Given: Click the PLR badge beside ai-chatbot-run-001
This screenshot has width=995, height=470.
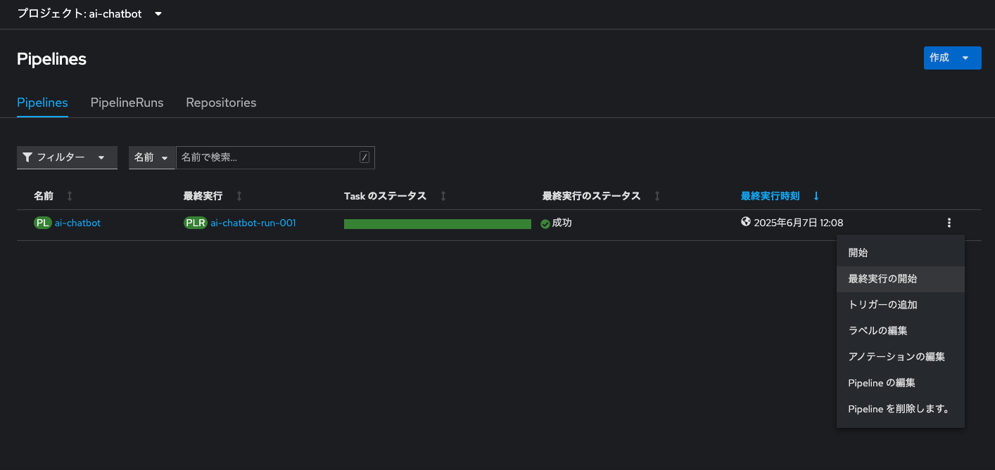Looking at the screenshot, I should (x=195, y=223).
